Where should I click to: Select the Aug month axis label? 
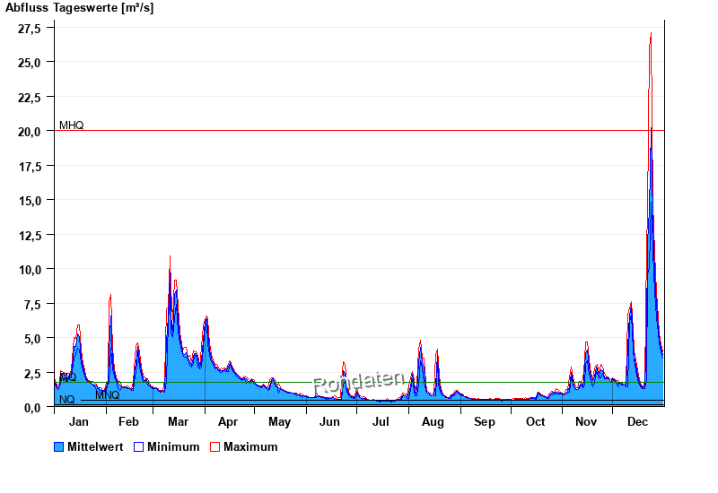433,422
